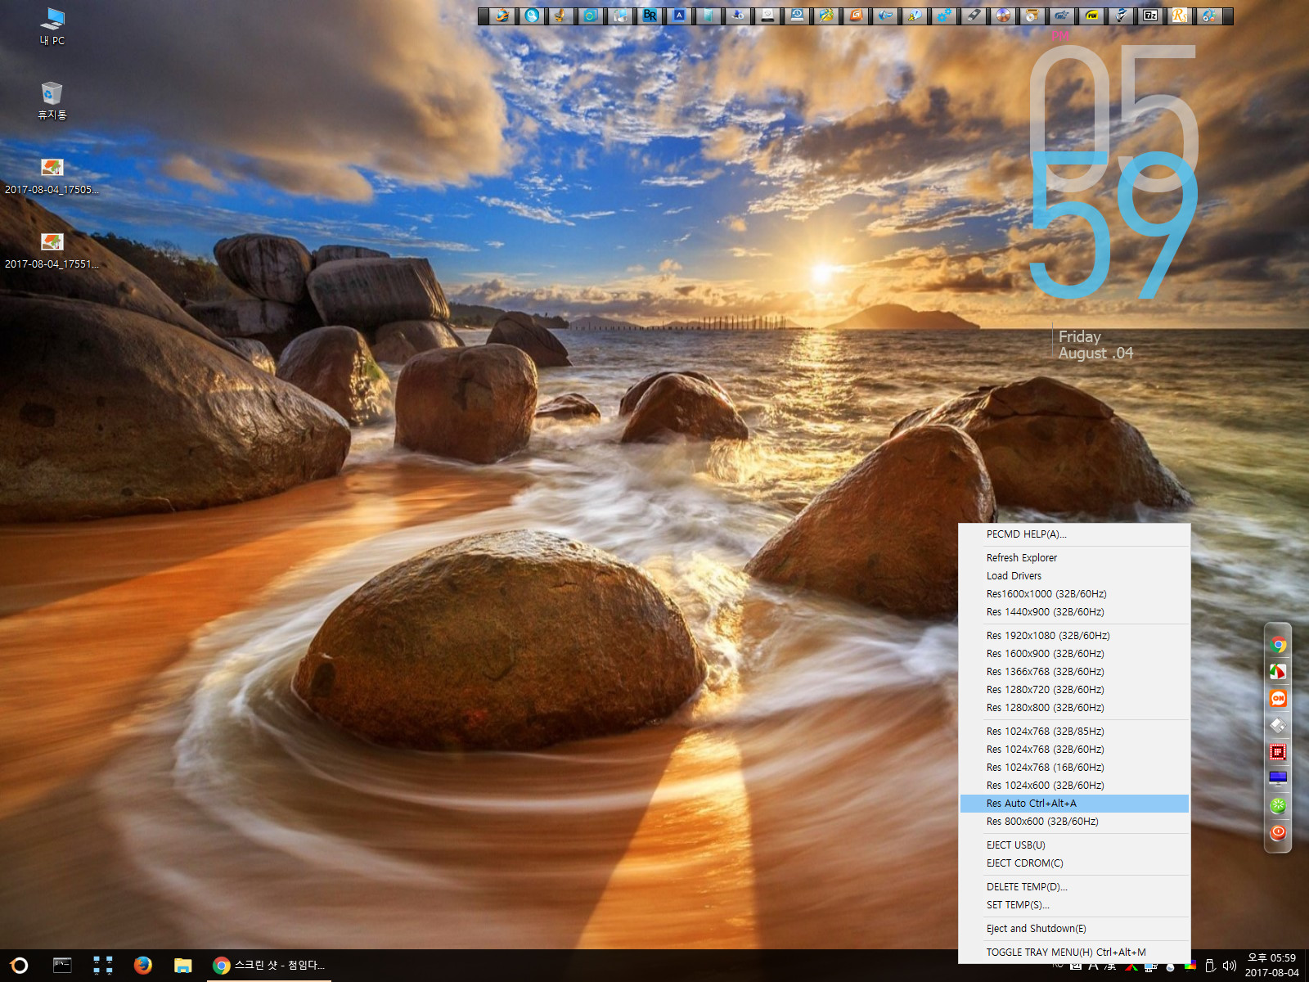
Task: Select Res Auto Ctrl+Alt+A
Action: coord(1074,804)
